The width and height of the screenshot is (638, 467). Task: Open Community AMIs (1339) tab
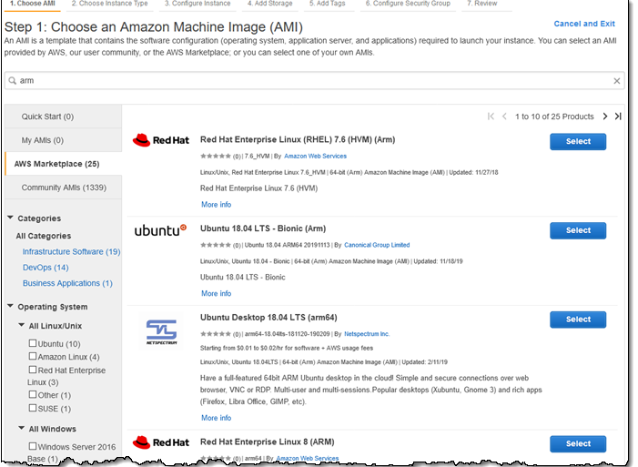tap(63, 188)
